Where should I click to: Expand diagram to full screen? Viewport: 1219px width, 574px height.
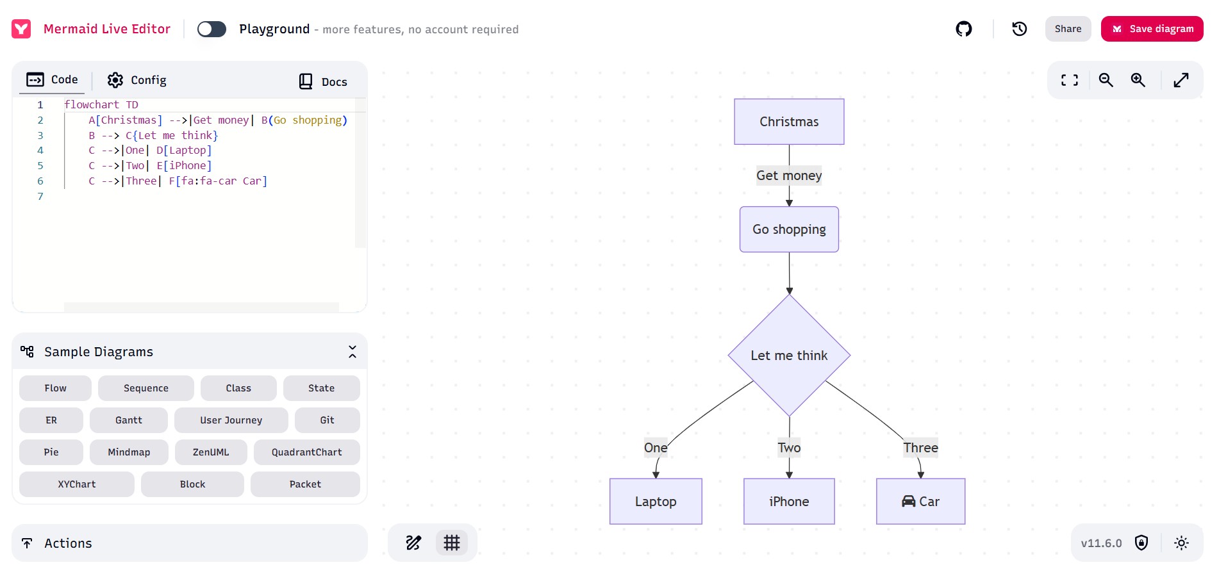point(1181,80)
